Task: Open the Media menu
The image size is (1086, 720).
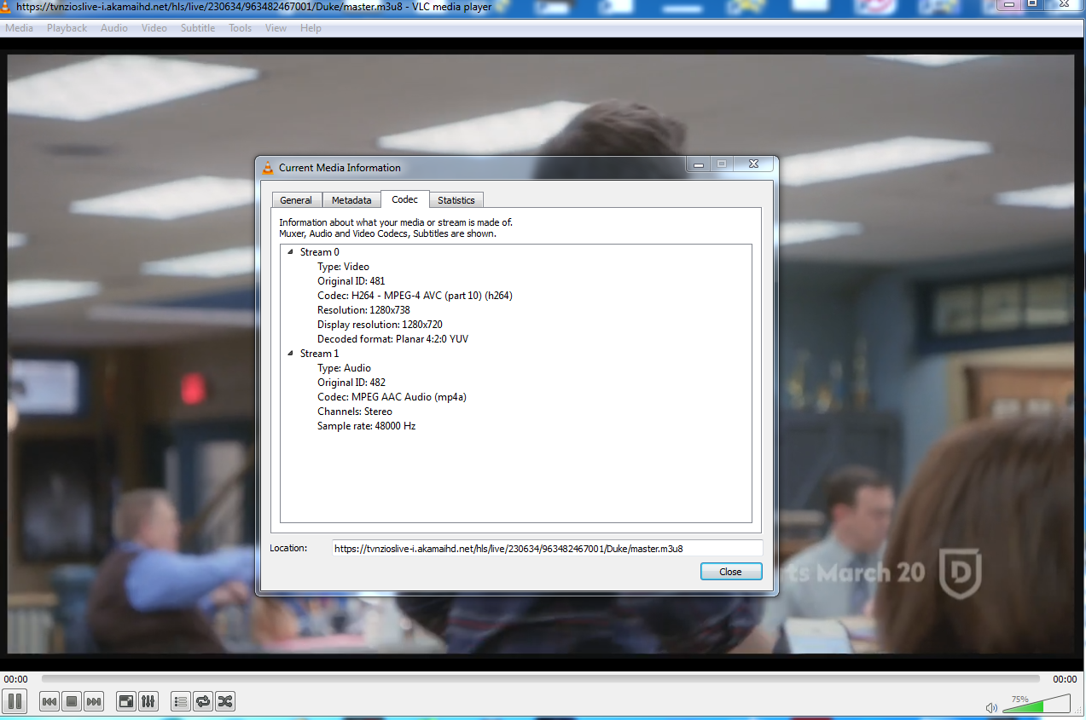Action: click(20, 28)
